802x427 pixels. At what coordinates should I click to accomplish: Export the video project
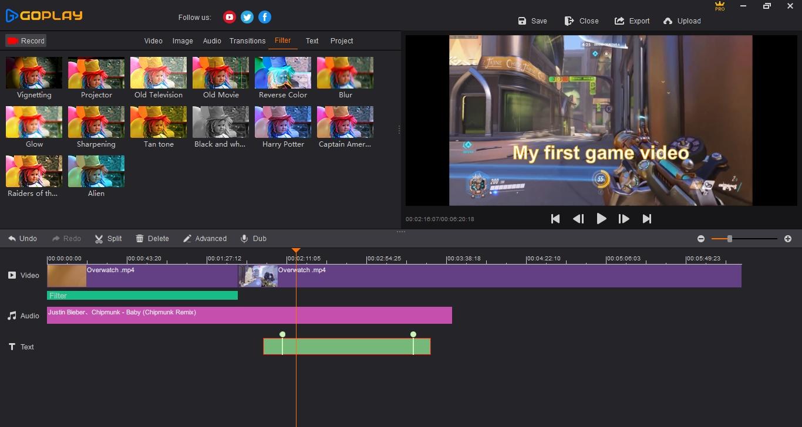click(632, 21)
